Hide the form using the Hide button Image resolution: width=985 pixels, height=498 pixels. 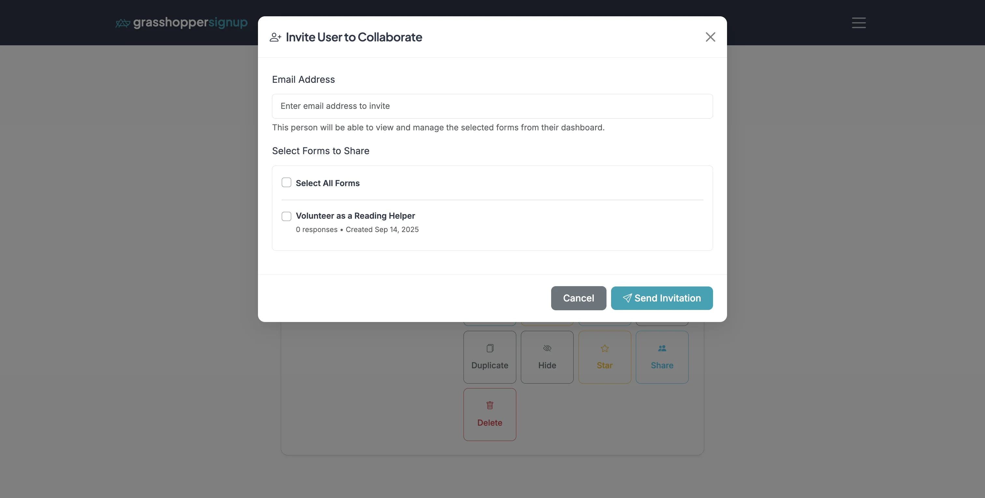(547, 357)
